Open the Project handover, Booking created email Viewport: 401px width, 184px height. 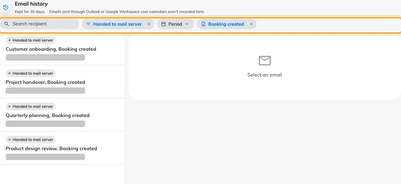point(62,82)
